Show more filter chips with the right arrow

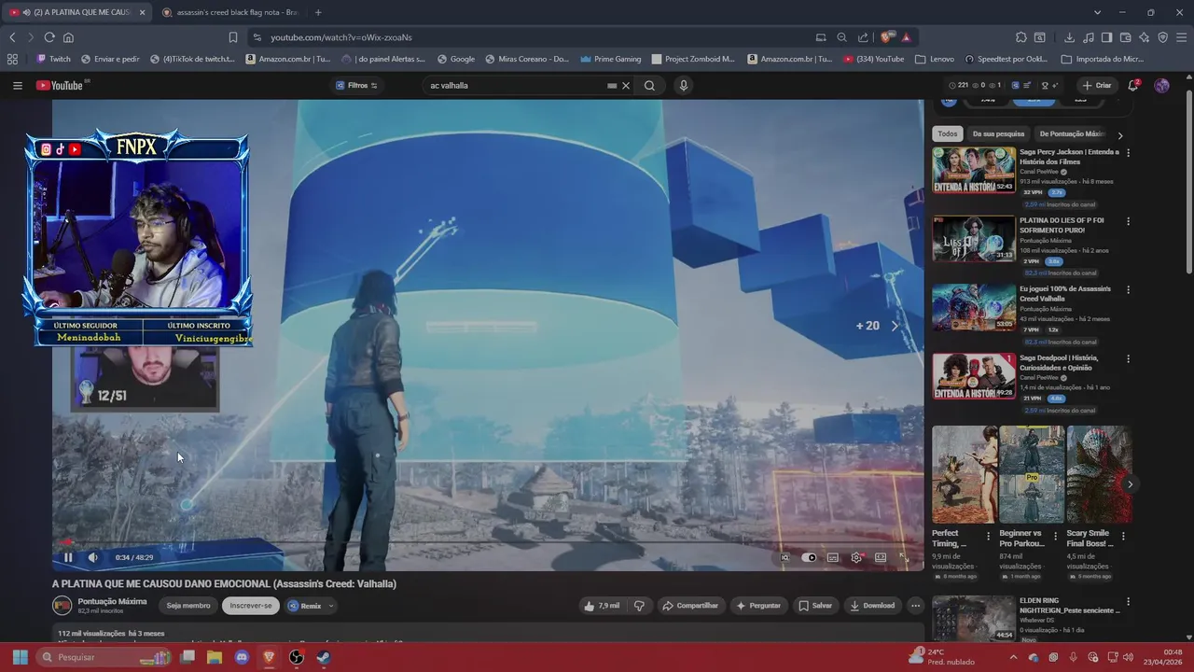[1120, 135]
